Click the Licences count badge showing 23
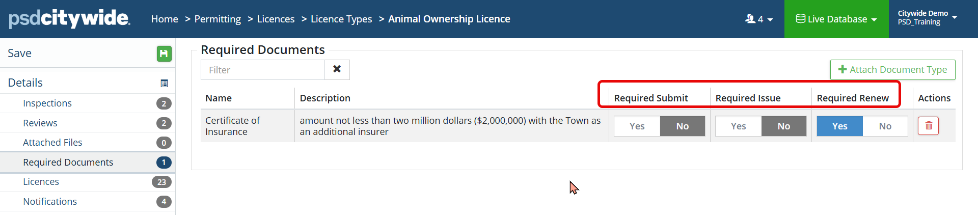This screenshot has width=978, height=215. pos(161,182)
